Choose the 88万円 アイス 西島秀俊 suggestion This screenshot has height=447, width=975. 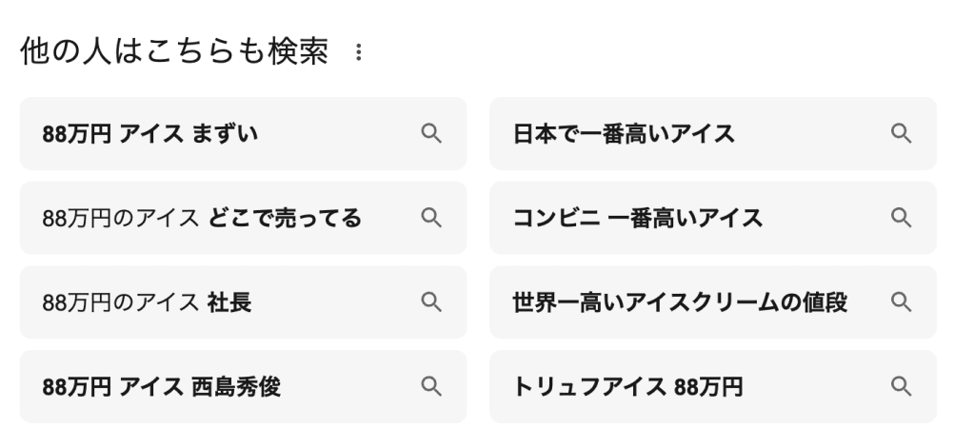pyautogui.click(x=162, y=386)
